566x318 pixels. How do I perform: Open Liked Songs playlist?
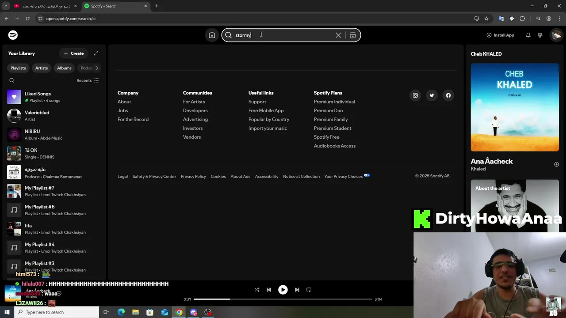(53, 97)
